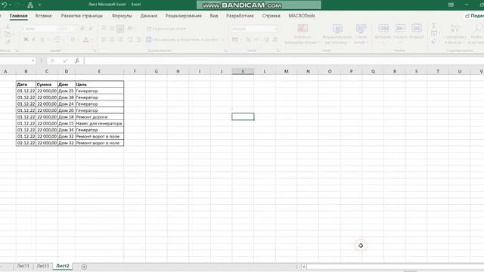484x272 pixels.
Task: Click the Поделиться share button
Action: [475, 16]
